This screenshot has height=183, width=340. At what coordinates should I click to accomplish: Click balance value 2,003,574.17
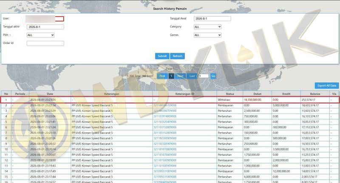[310, 177]
